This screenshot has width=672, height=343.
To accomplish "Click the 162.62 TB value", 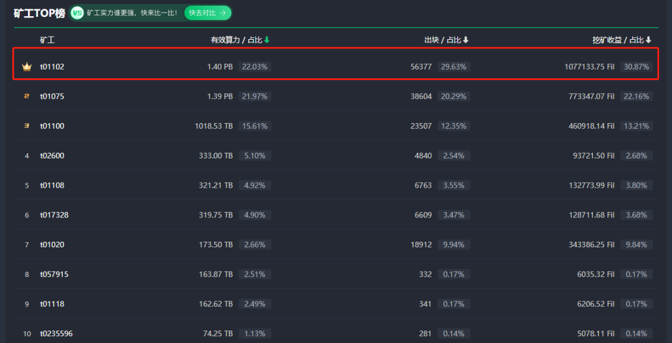I will (x=216, y=304).
